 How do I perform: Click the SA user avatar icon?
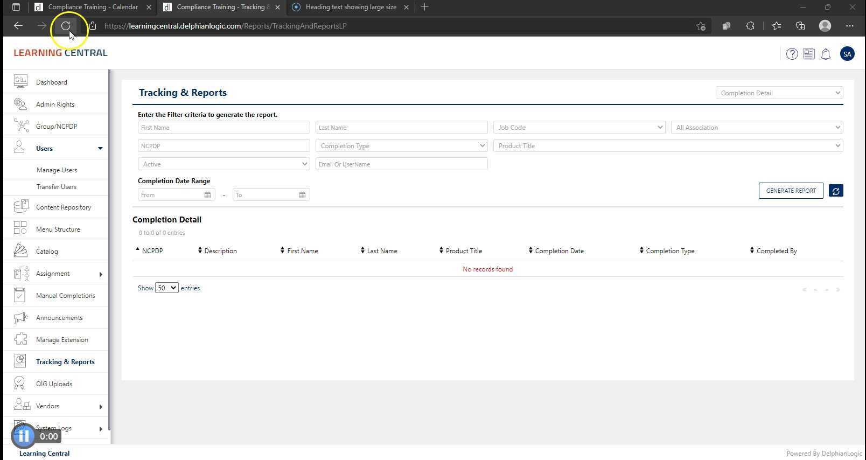pos(847,54)
